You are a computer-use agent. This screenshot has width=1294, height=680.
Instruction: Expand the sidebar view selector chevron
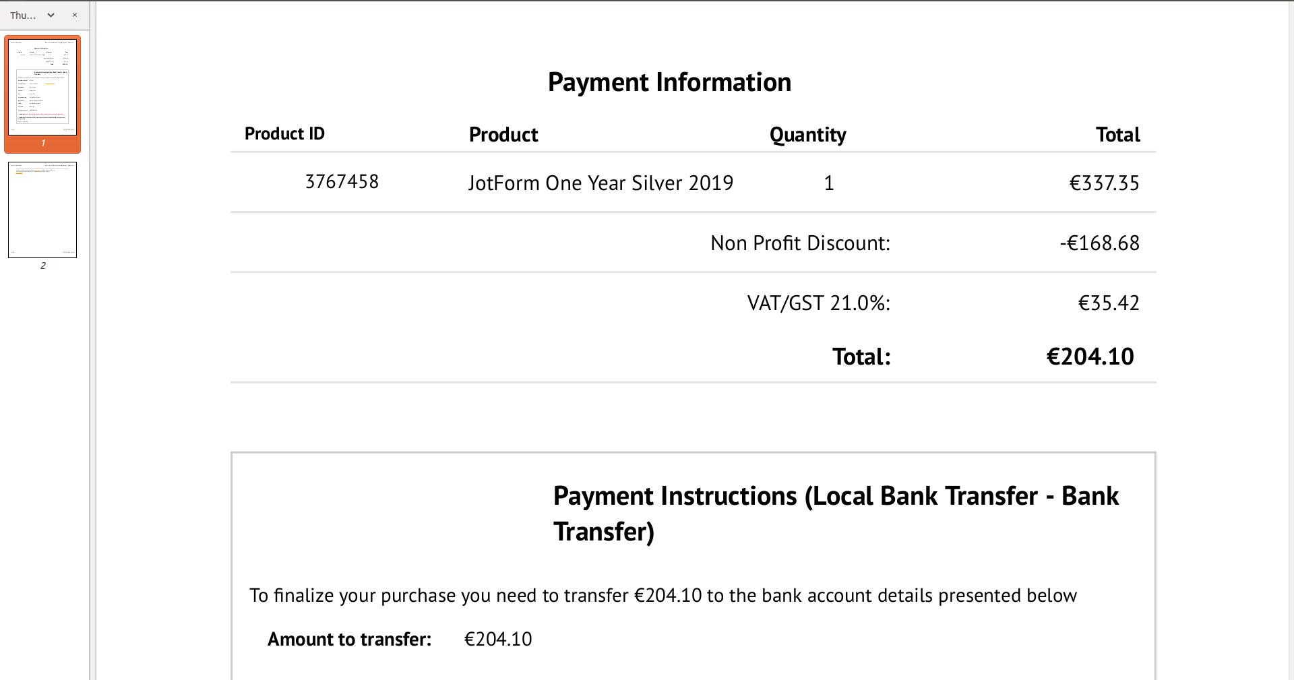[51, 14]
